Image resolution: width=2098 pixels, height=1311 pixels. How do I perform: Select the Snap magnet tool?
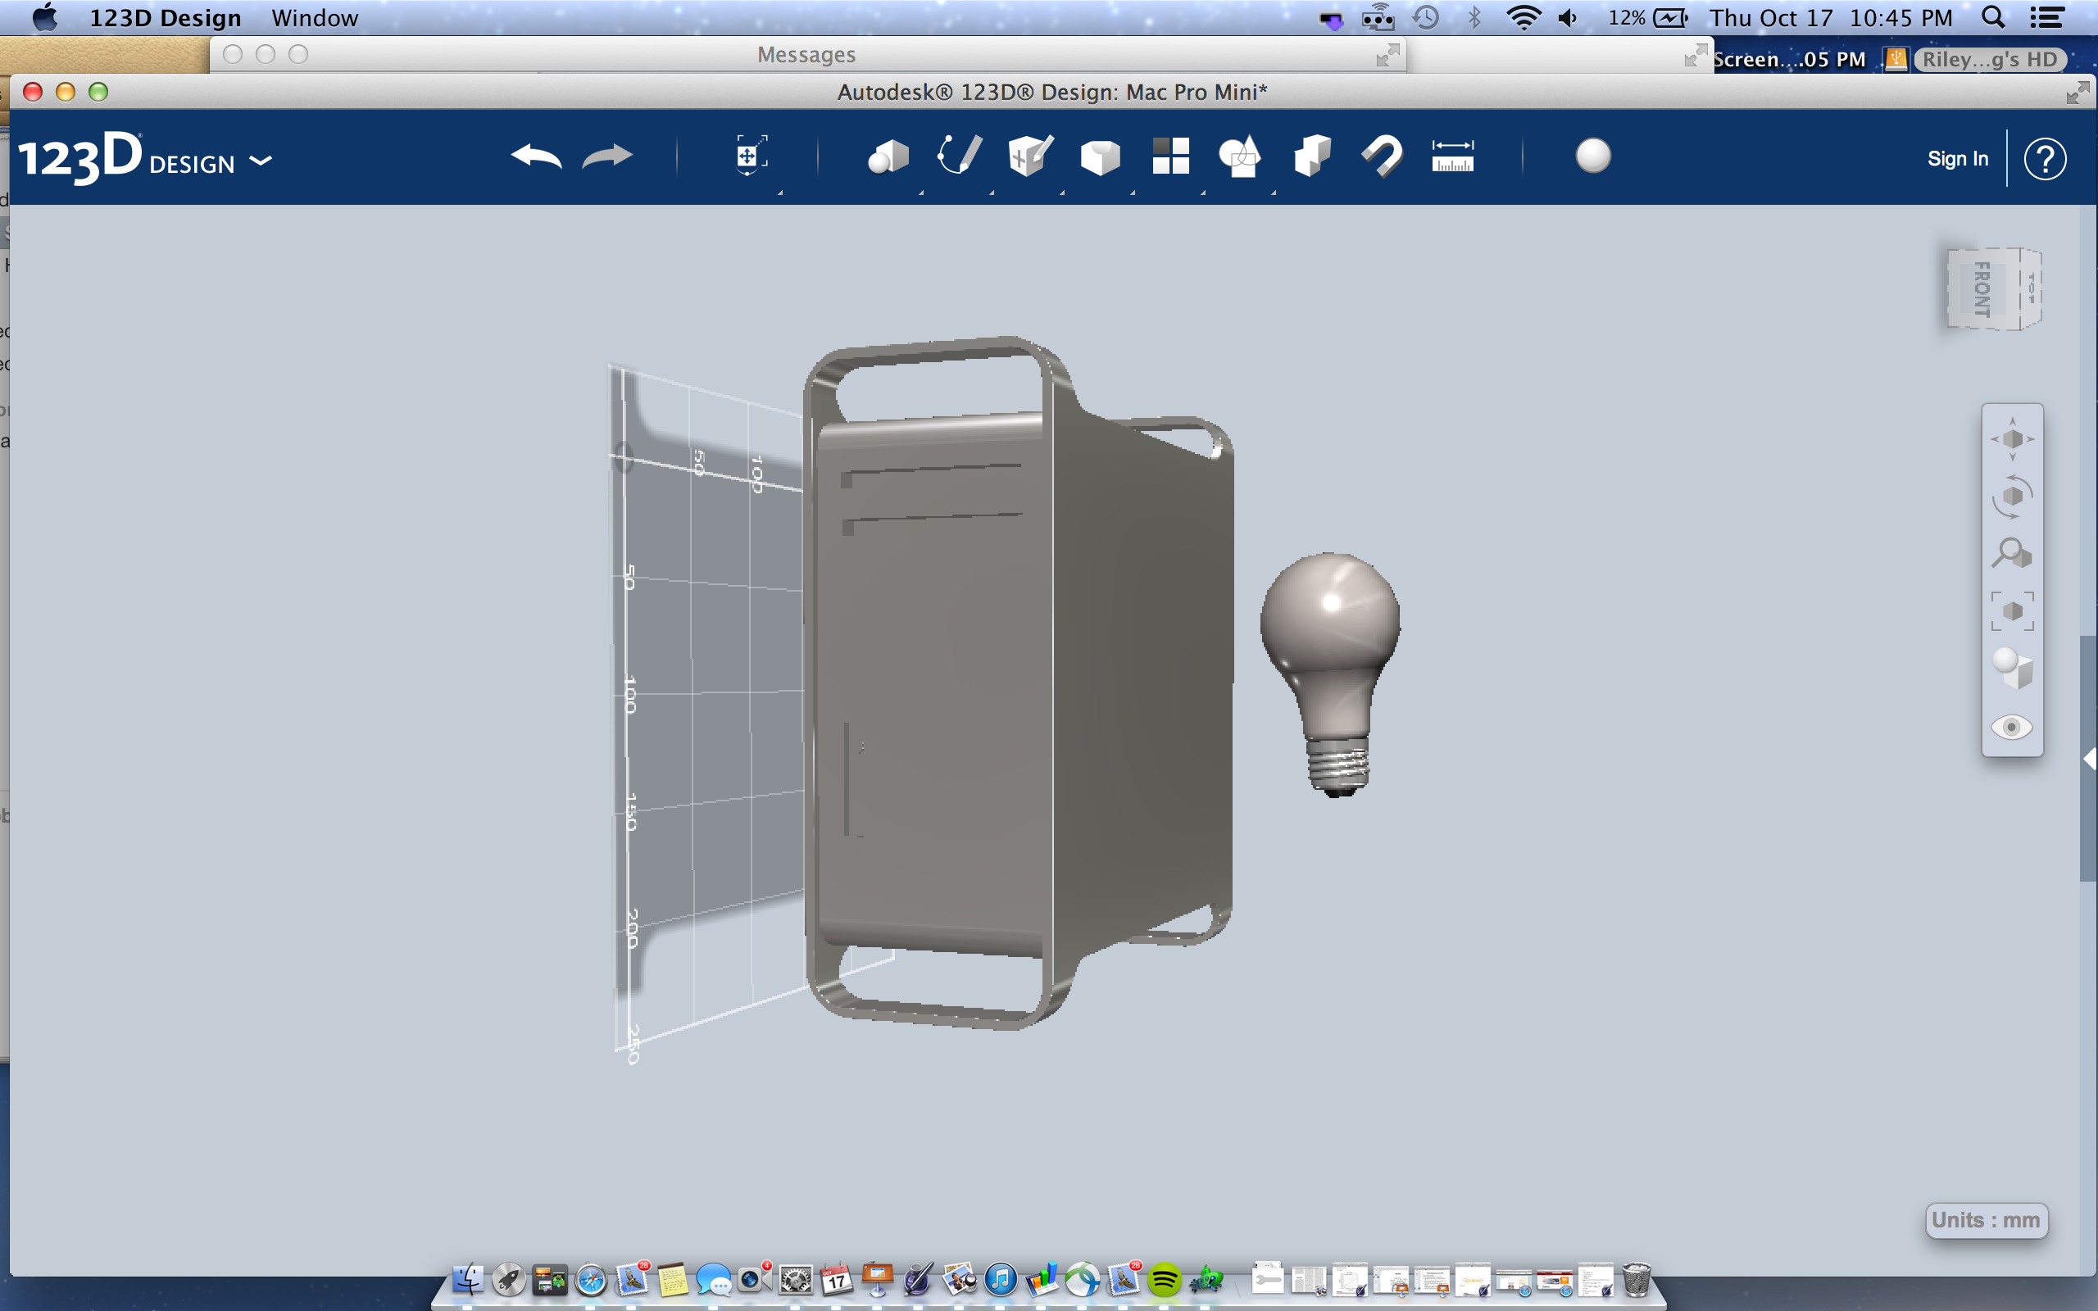1382,156
